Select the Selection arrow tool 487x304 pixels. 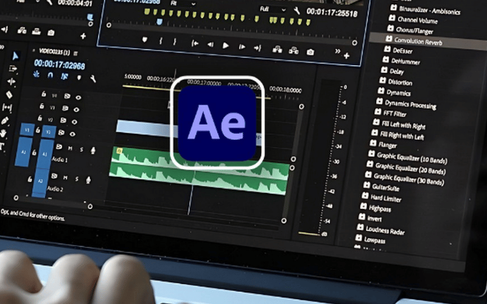pos(15,56)
